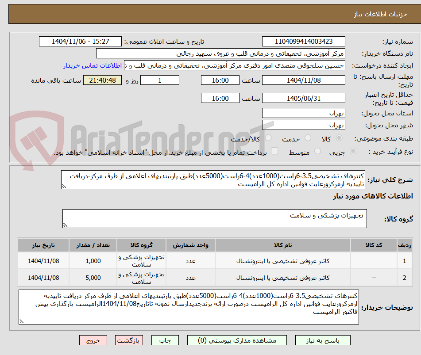Select the خدمت radio button
Viewport: 421px width, 355px height.
tap(308, 138)
